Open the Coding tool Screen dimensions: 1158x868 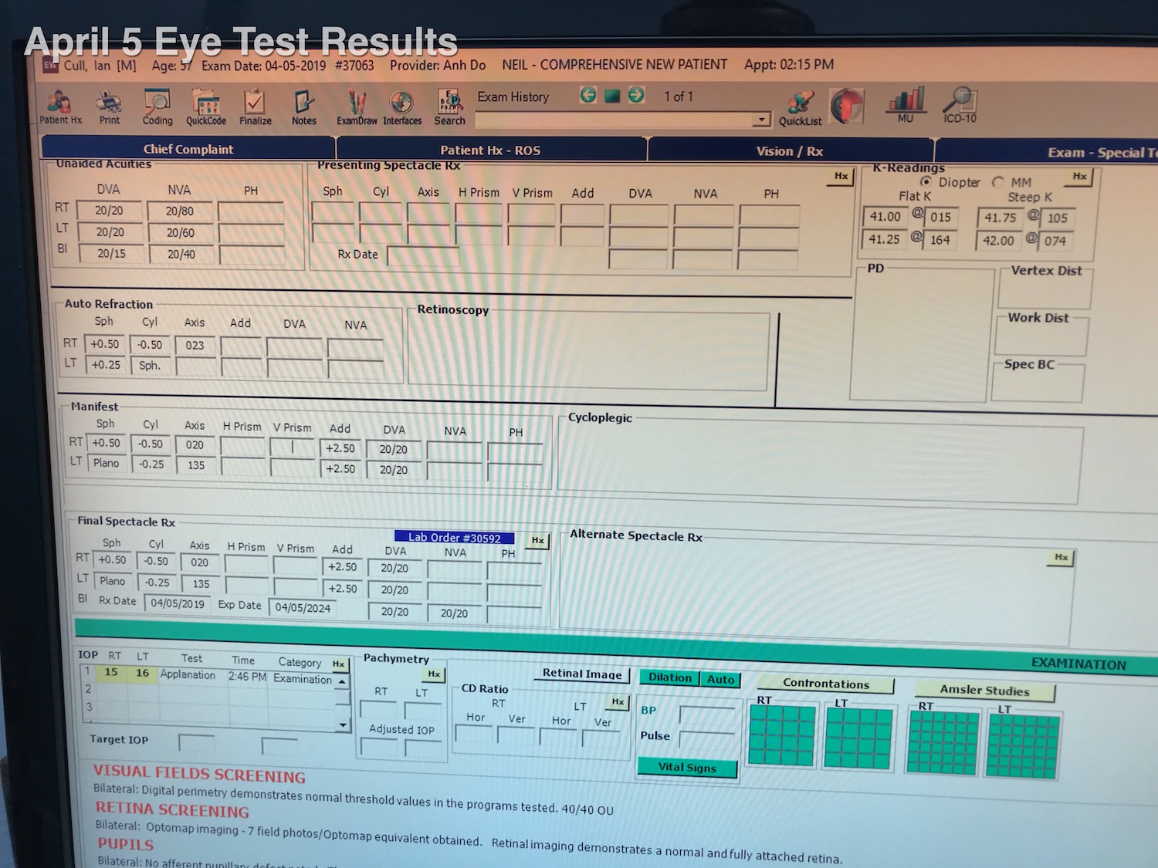tap(157, 106)
